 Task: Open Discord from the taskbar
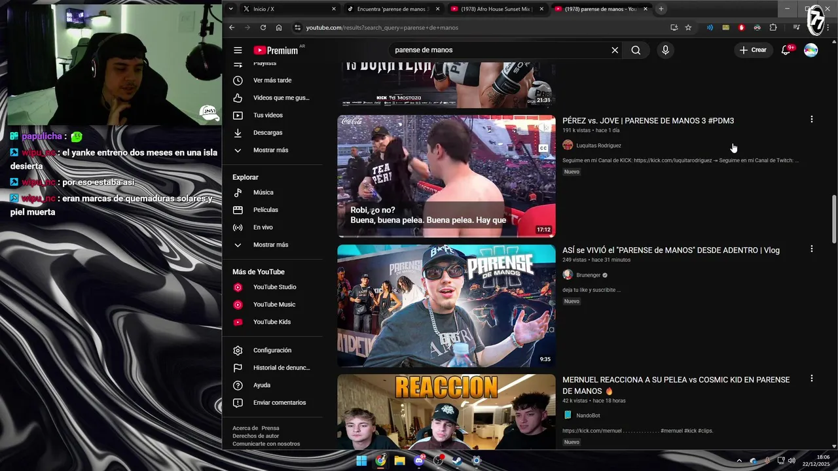coord(419,461)
